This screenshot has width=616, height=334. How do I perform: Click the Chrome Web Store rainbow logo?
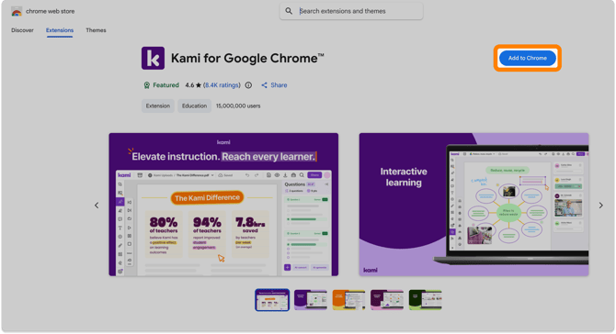[x=17, y=12]
